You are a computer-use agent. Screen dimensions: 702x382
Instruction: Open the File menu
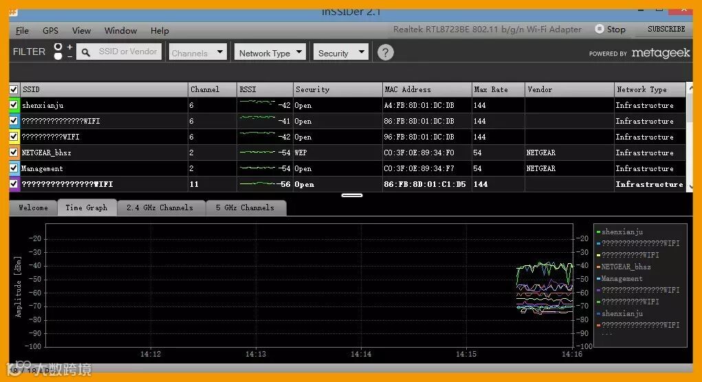click(22, 30)
